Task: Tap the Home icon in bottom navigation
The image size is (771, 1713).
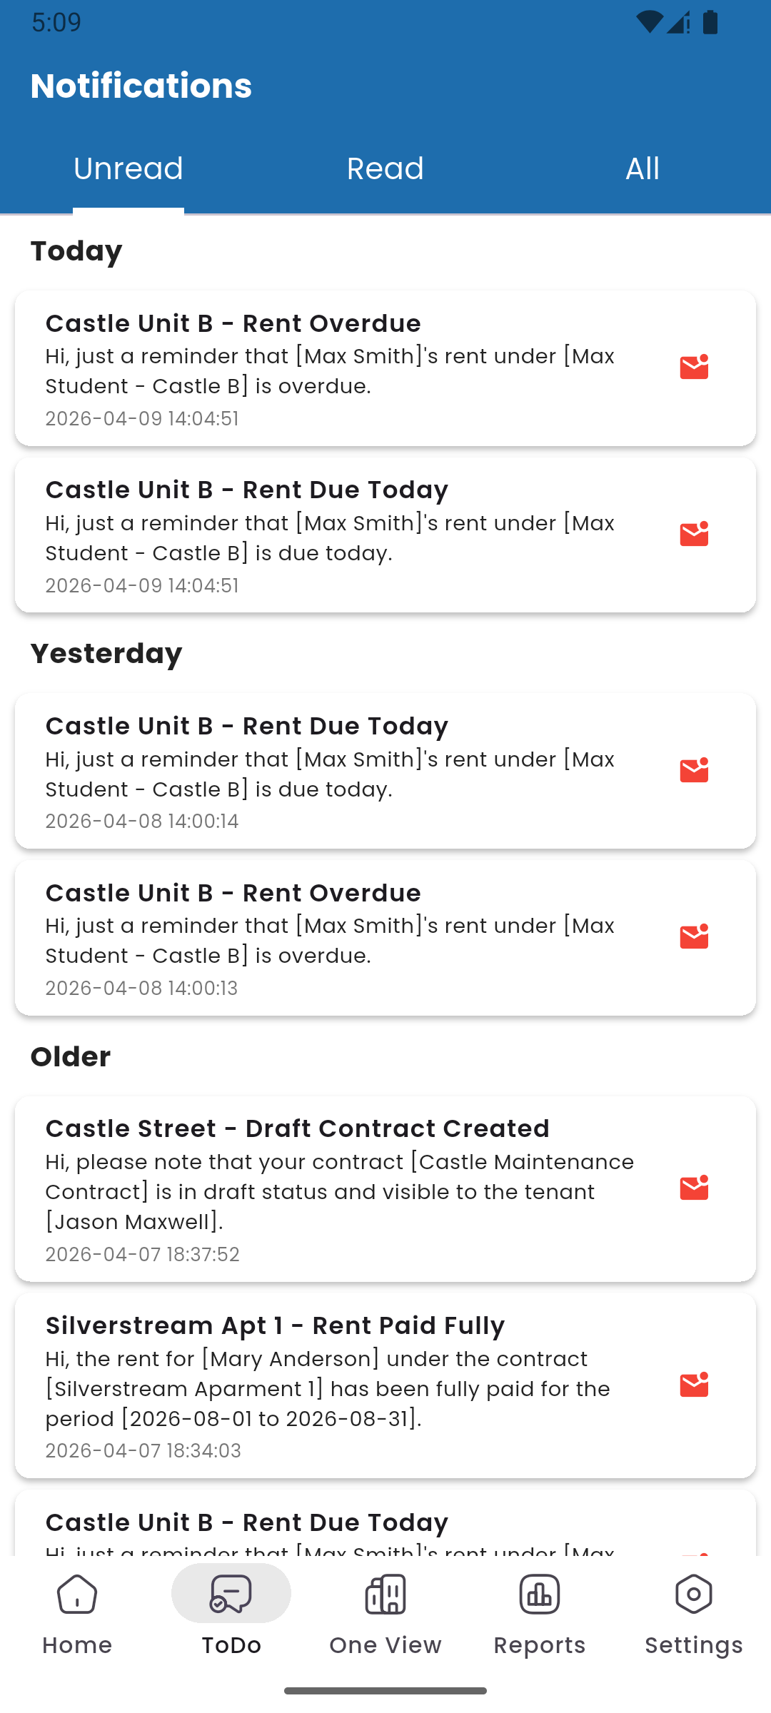Action: [x=77, y=1595]
